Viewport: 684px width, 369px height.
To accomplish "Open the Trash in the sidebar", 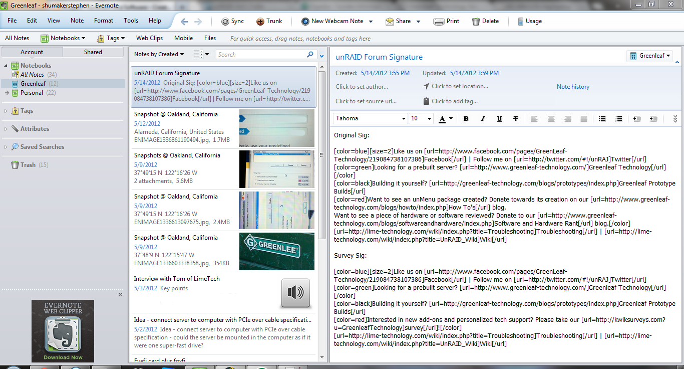I will (29, 164).
